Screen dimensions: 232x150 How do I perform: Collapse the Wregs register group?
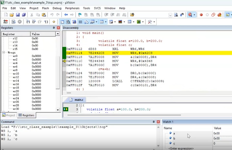tap(4, 53)
